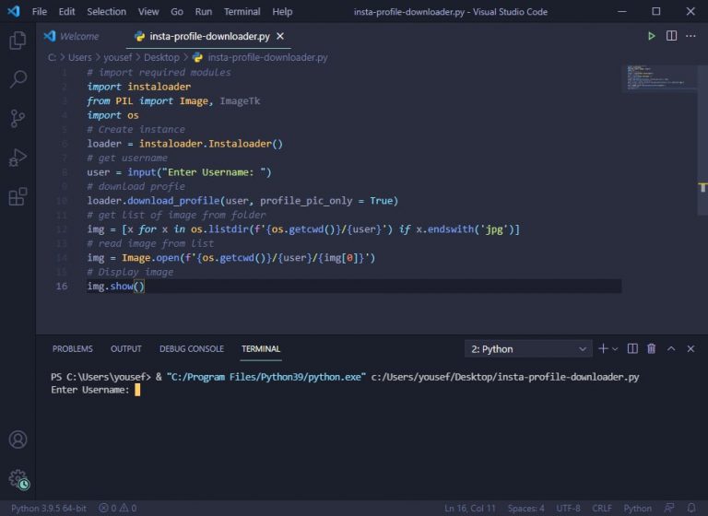Screen dimensions: 708x516
Task: Click the 'user = input("Enter Username: ")' line
Action: [179, 172]
